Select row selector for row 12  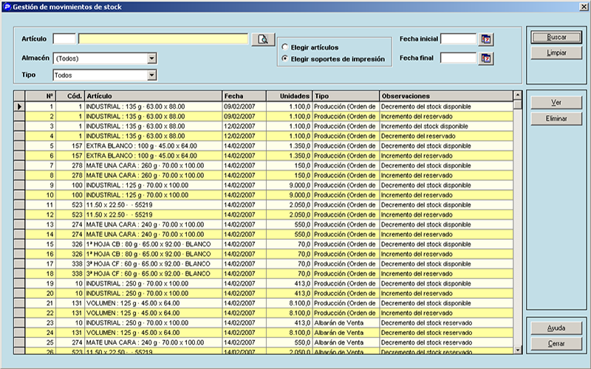(20, 215)
